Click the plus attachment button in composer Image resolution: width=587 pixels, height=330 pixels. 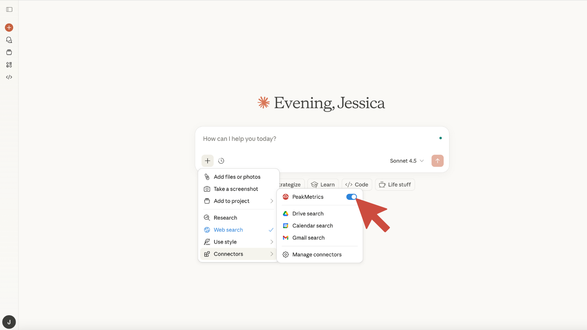[x=208, y=161]
